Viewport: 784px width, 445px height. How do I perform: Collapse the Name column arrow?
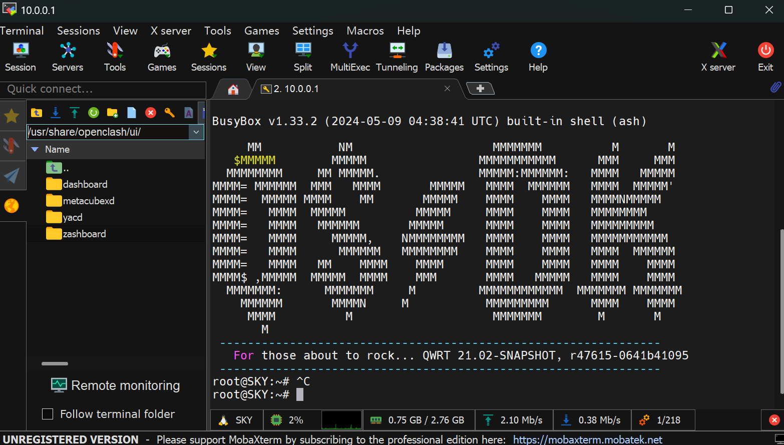coord(35,149)
